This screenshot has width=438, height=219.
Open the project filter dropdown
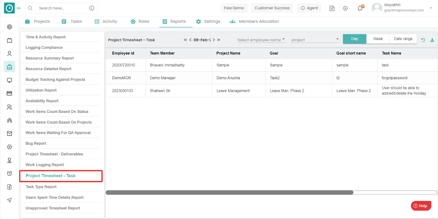pos(315,40)
